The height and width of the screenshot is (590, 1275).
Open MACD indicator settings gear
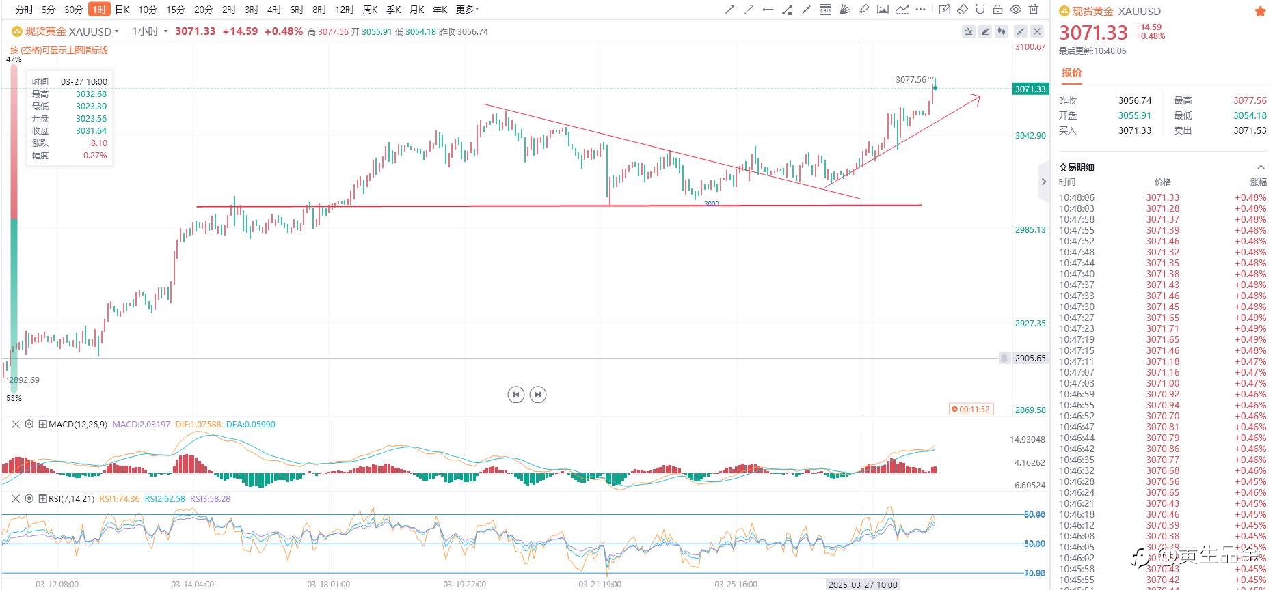pyautogui.click(x=29, y=424)
